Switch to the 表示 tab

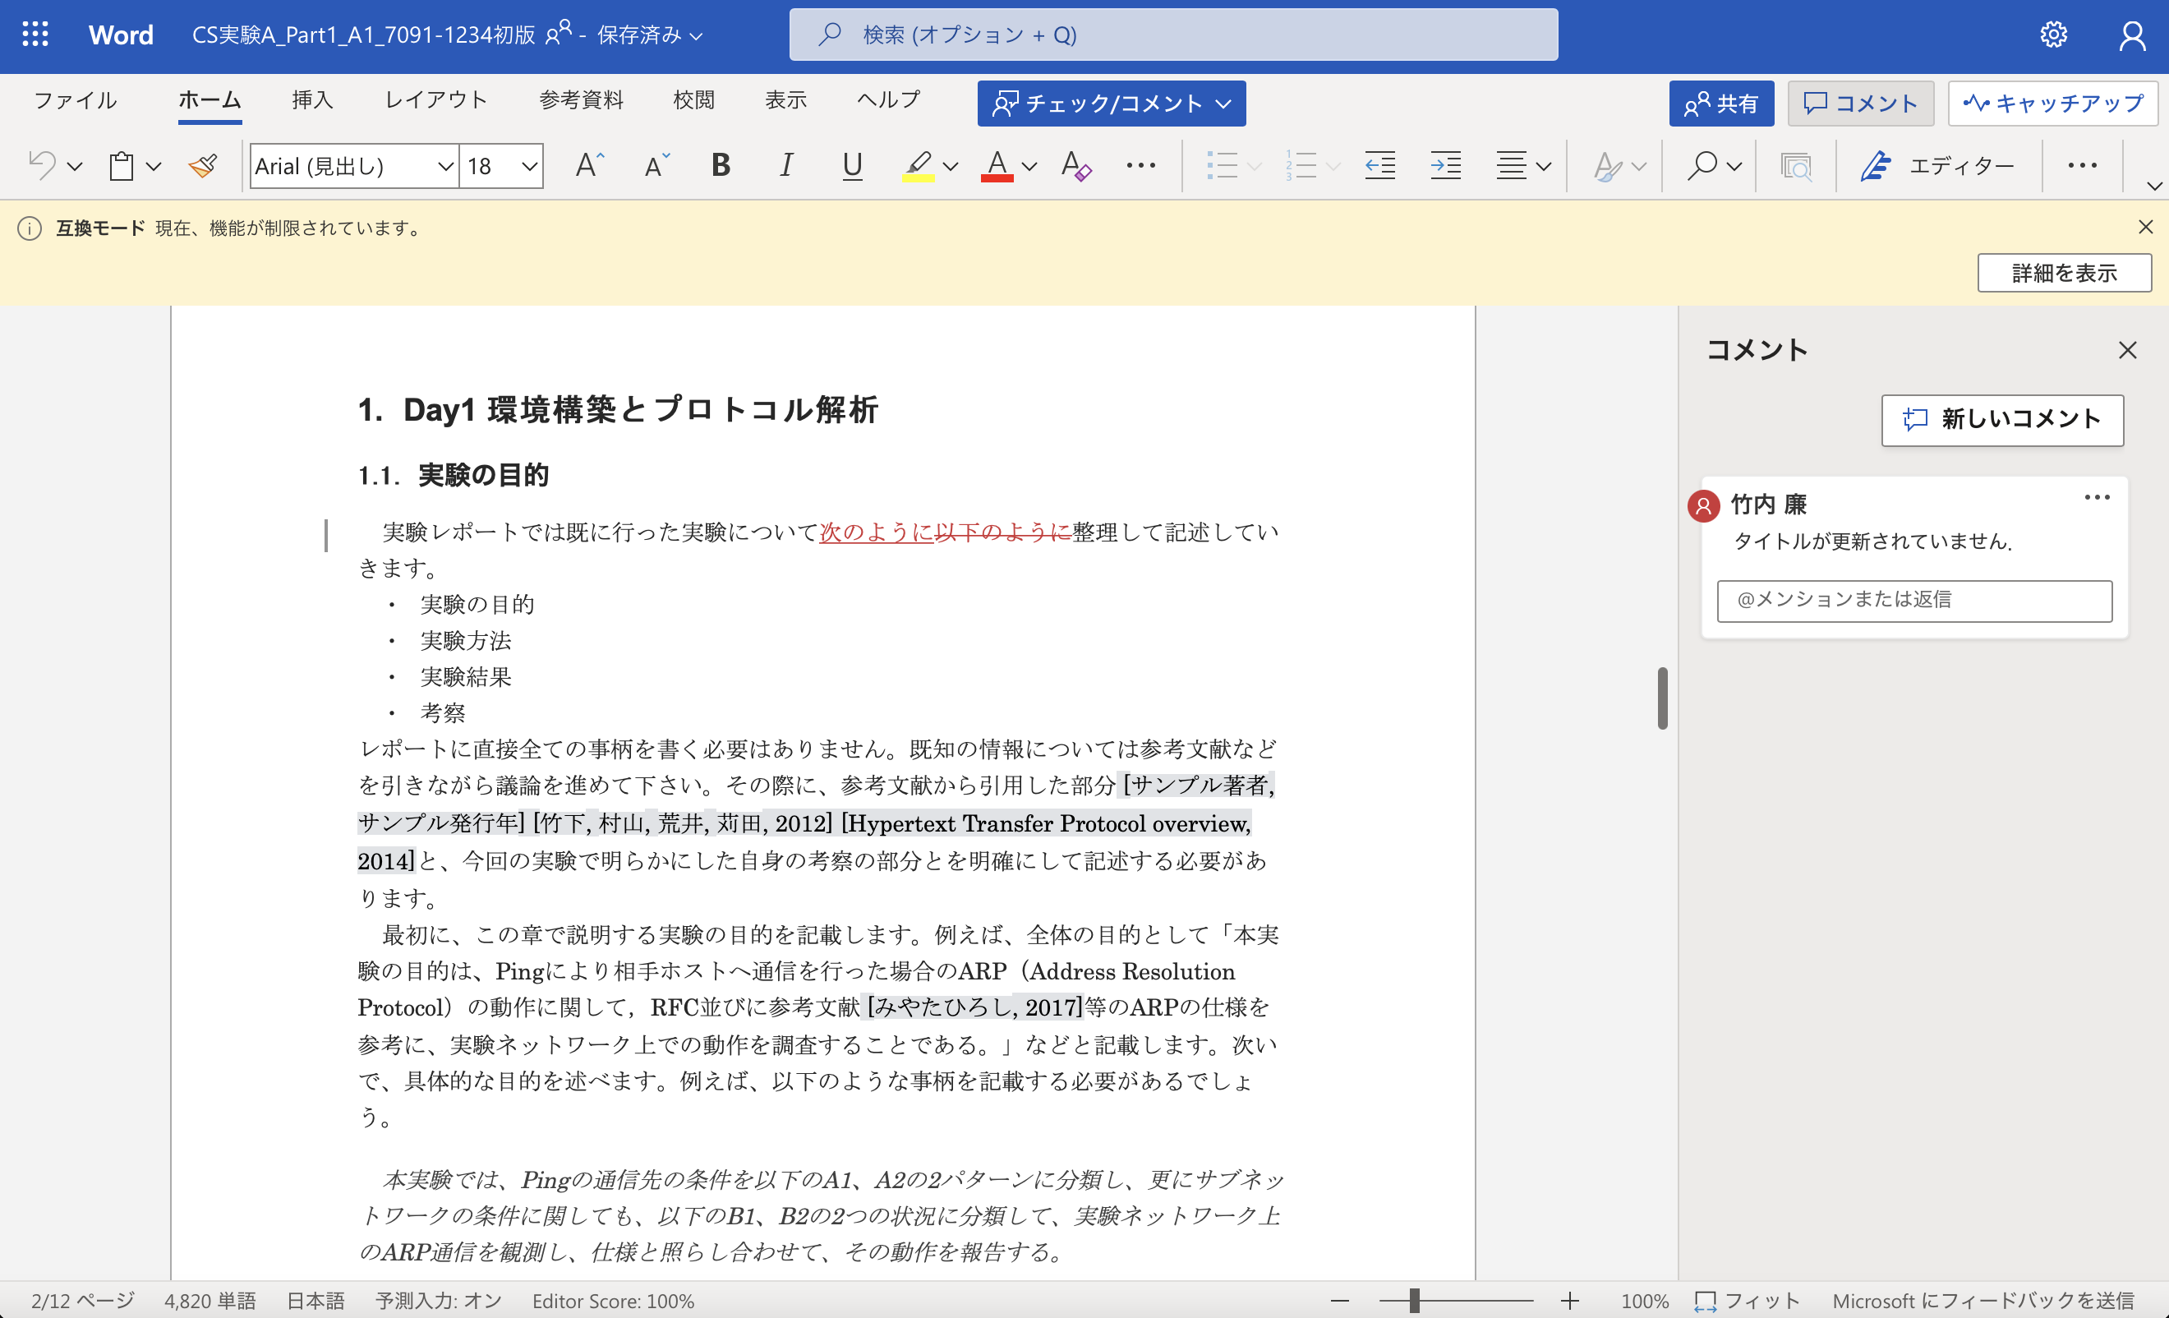pos(785,99)
